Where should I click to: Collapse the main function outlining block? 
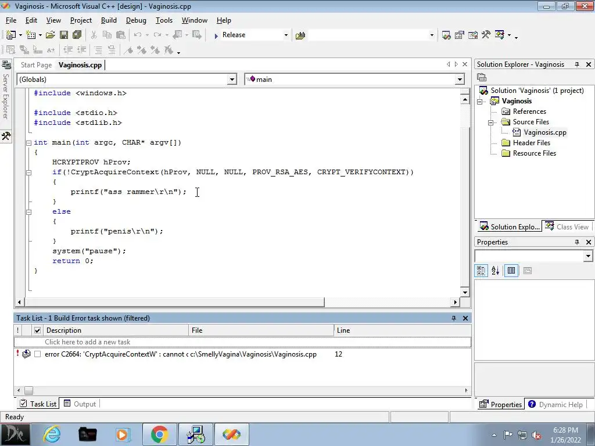pyautogui.click(x=28, y=143)
